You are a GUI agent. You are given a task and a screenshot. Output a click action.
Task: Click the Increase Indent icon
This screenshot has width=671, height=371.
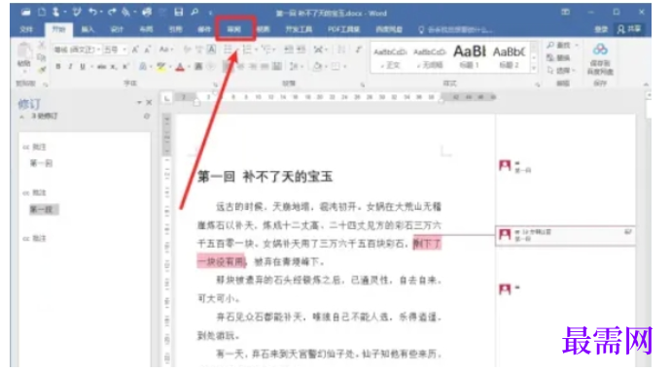[x=300, y=50]
